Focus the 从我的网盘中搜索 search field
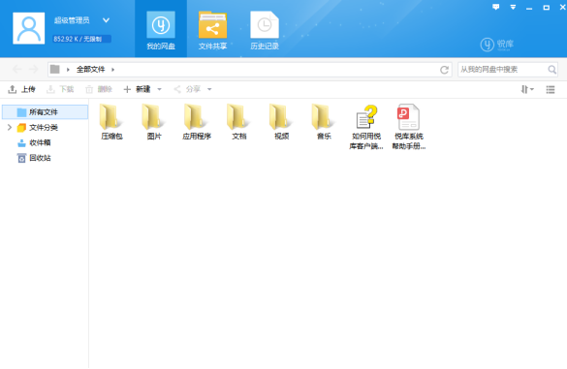The width and height of the screenshot is (567, 369). (503, 70)
